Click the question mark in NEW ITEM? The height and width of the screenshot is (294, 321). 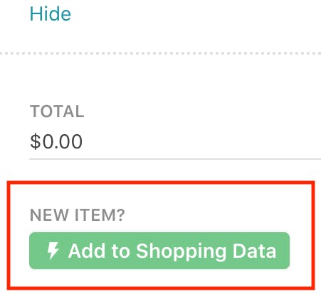pos(121,215)
